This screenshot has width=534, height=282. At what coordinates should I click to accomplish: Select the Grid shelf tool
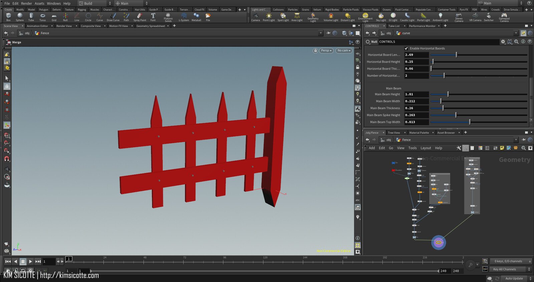[x=54, y=17]
